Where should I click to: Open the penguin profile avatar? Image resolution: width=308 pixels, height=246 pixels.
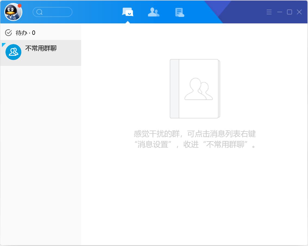click(x=13, y=12)
